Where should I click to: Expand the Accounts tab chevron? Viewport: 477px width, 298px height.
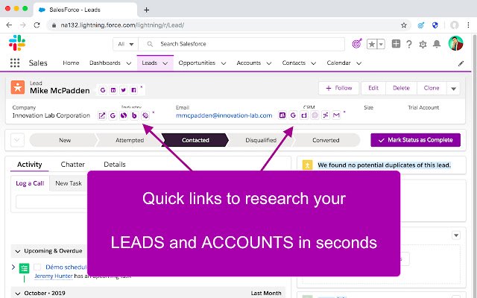click(269, 63)
